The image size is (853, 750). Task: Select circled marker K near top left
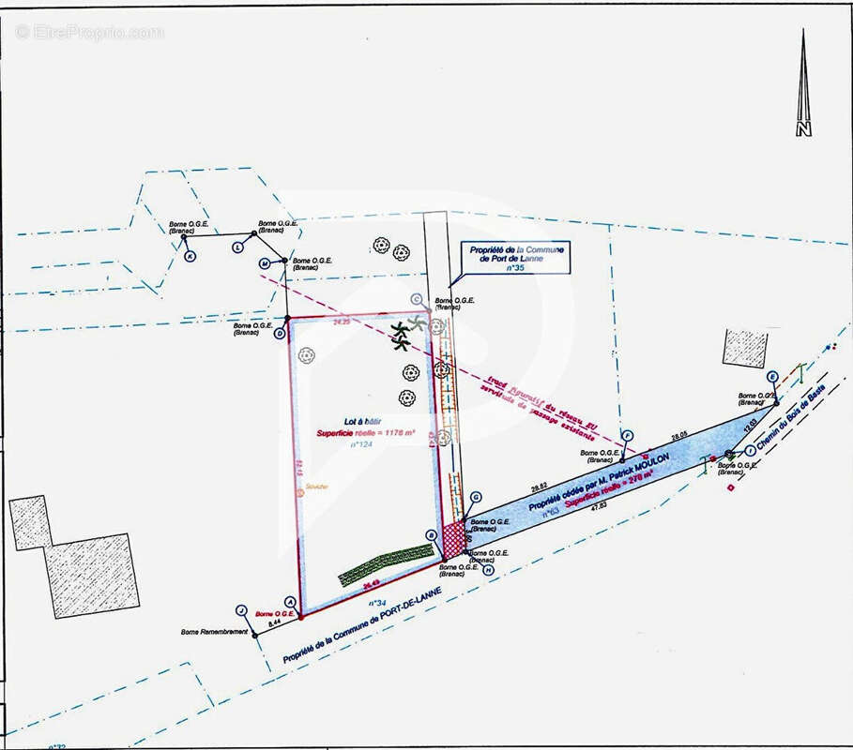coord(190,256)
